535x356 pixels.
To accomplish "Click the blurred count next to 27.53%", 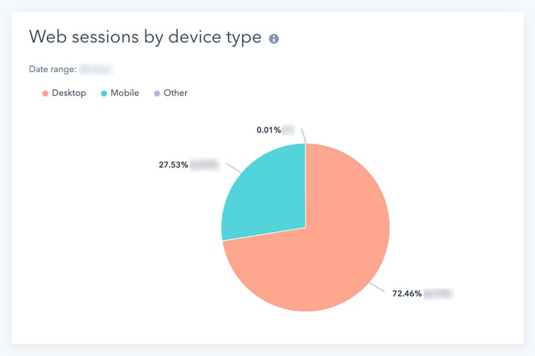I will click(204, 165).
